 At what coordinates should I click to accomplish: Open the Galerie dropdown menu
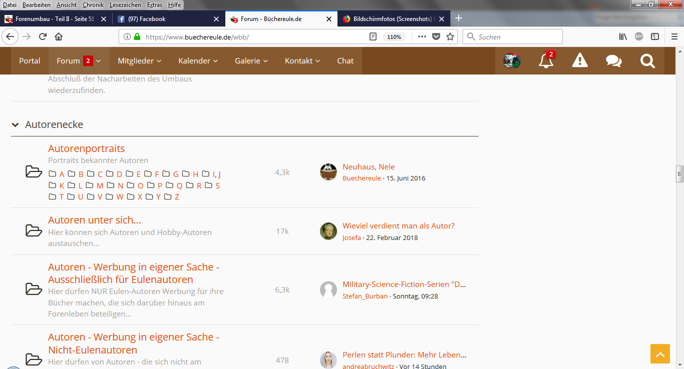[x=251, y=61]
